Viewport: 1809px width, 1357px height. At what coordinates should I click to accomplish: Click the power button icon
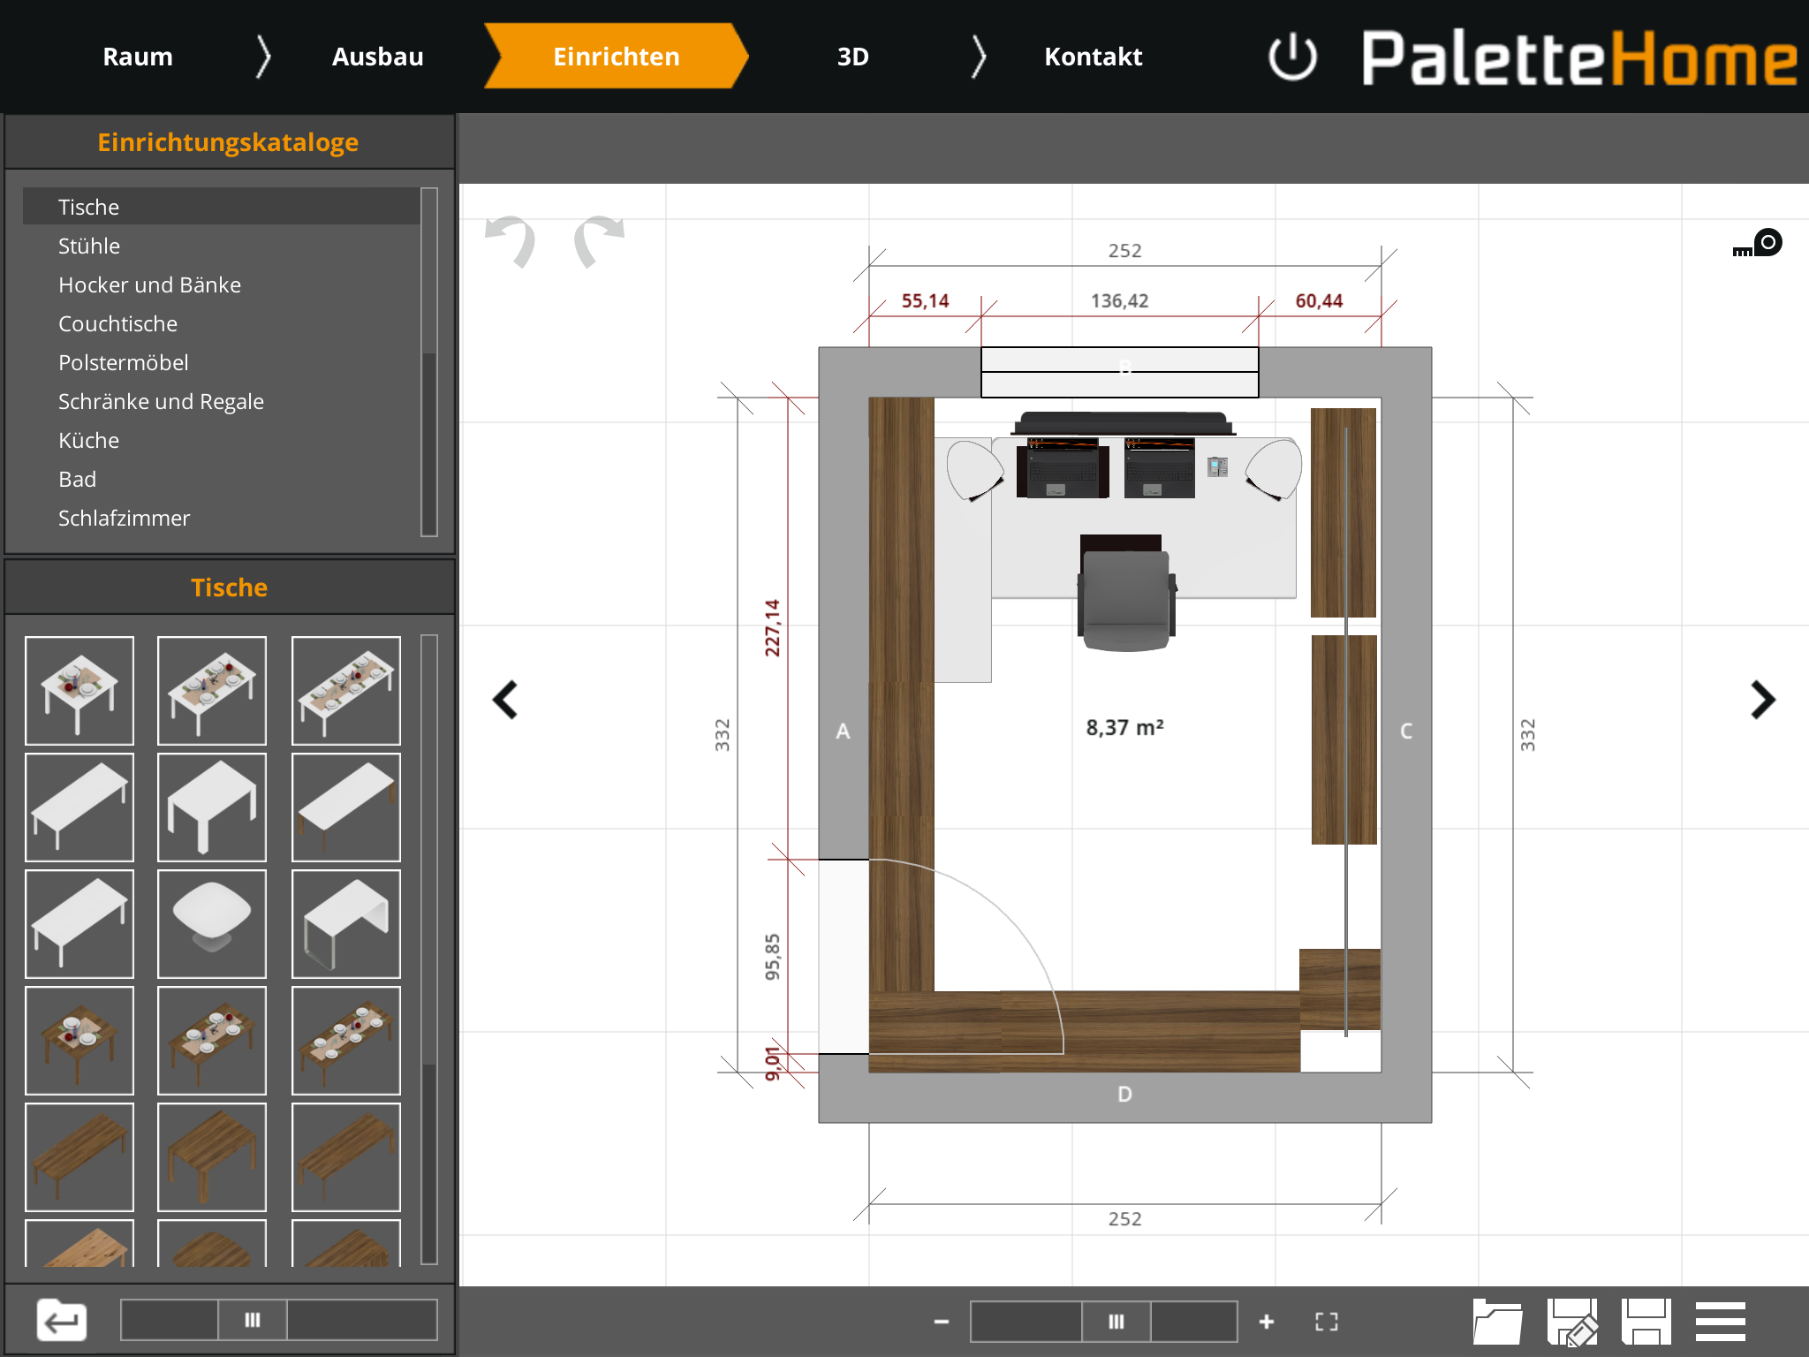(x=1291, y=57)
